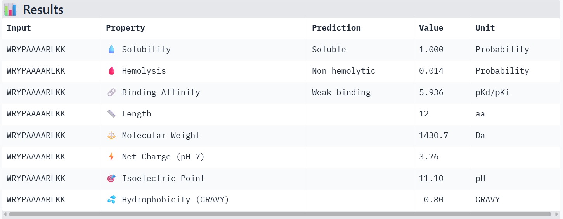Click the Binding Affinity chain link icon

click(111, 92)
